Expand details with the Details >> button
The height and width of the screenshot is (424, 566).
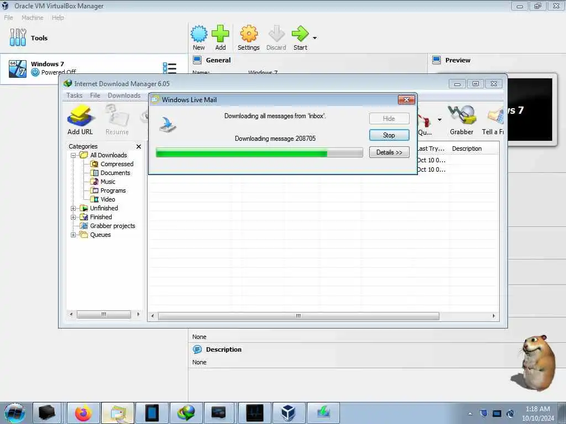click(389, 152)
